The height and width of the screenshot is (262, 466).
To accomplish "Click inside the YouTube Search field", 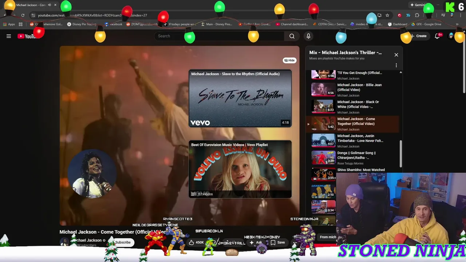I will (x=220, y=36).
